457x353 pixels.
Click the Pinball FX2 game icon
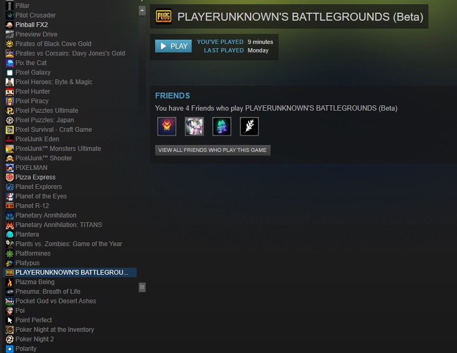10,25
